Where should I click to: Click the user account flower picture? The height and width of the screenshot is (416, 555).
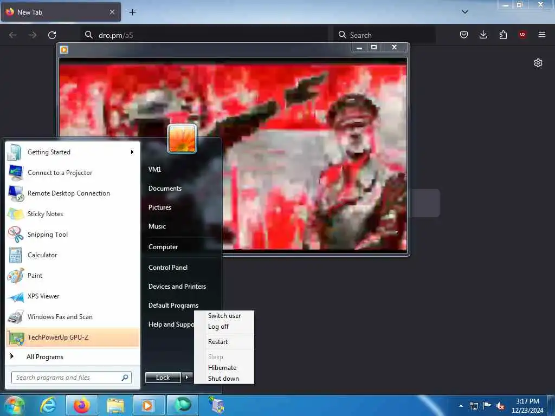(x=182, y=139)
